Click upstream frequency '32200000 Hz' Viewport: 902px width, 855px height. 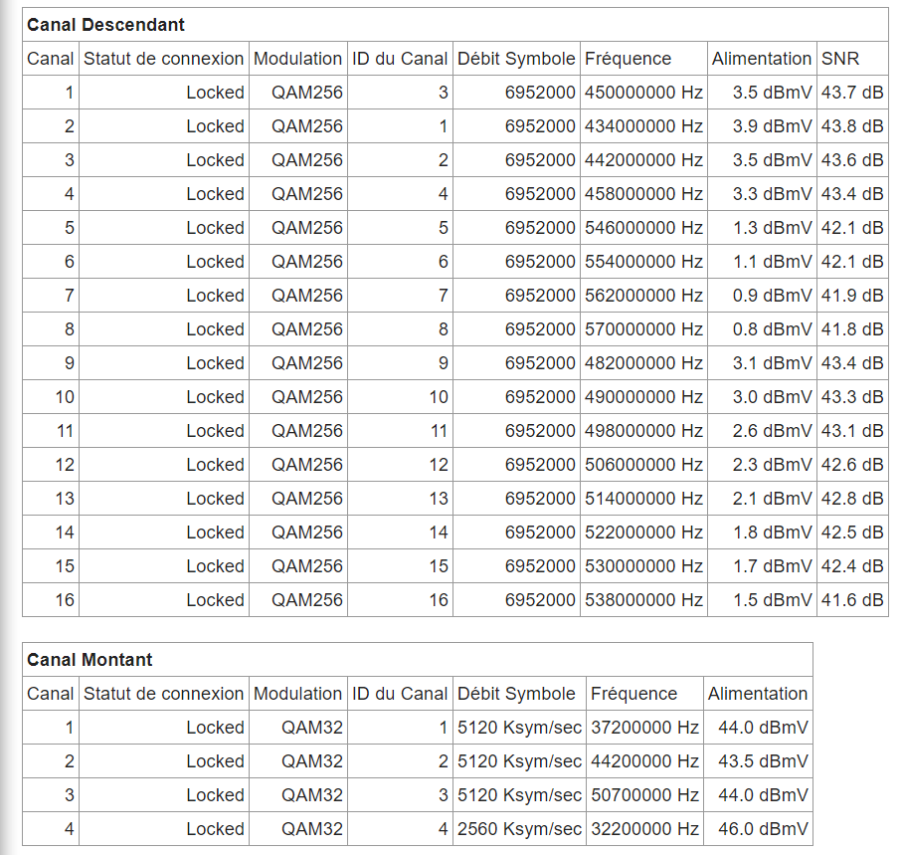pos(644,829)
